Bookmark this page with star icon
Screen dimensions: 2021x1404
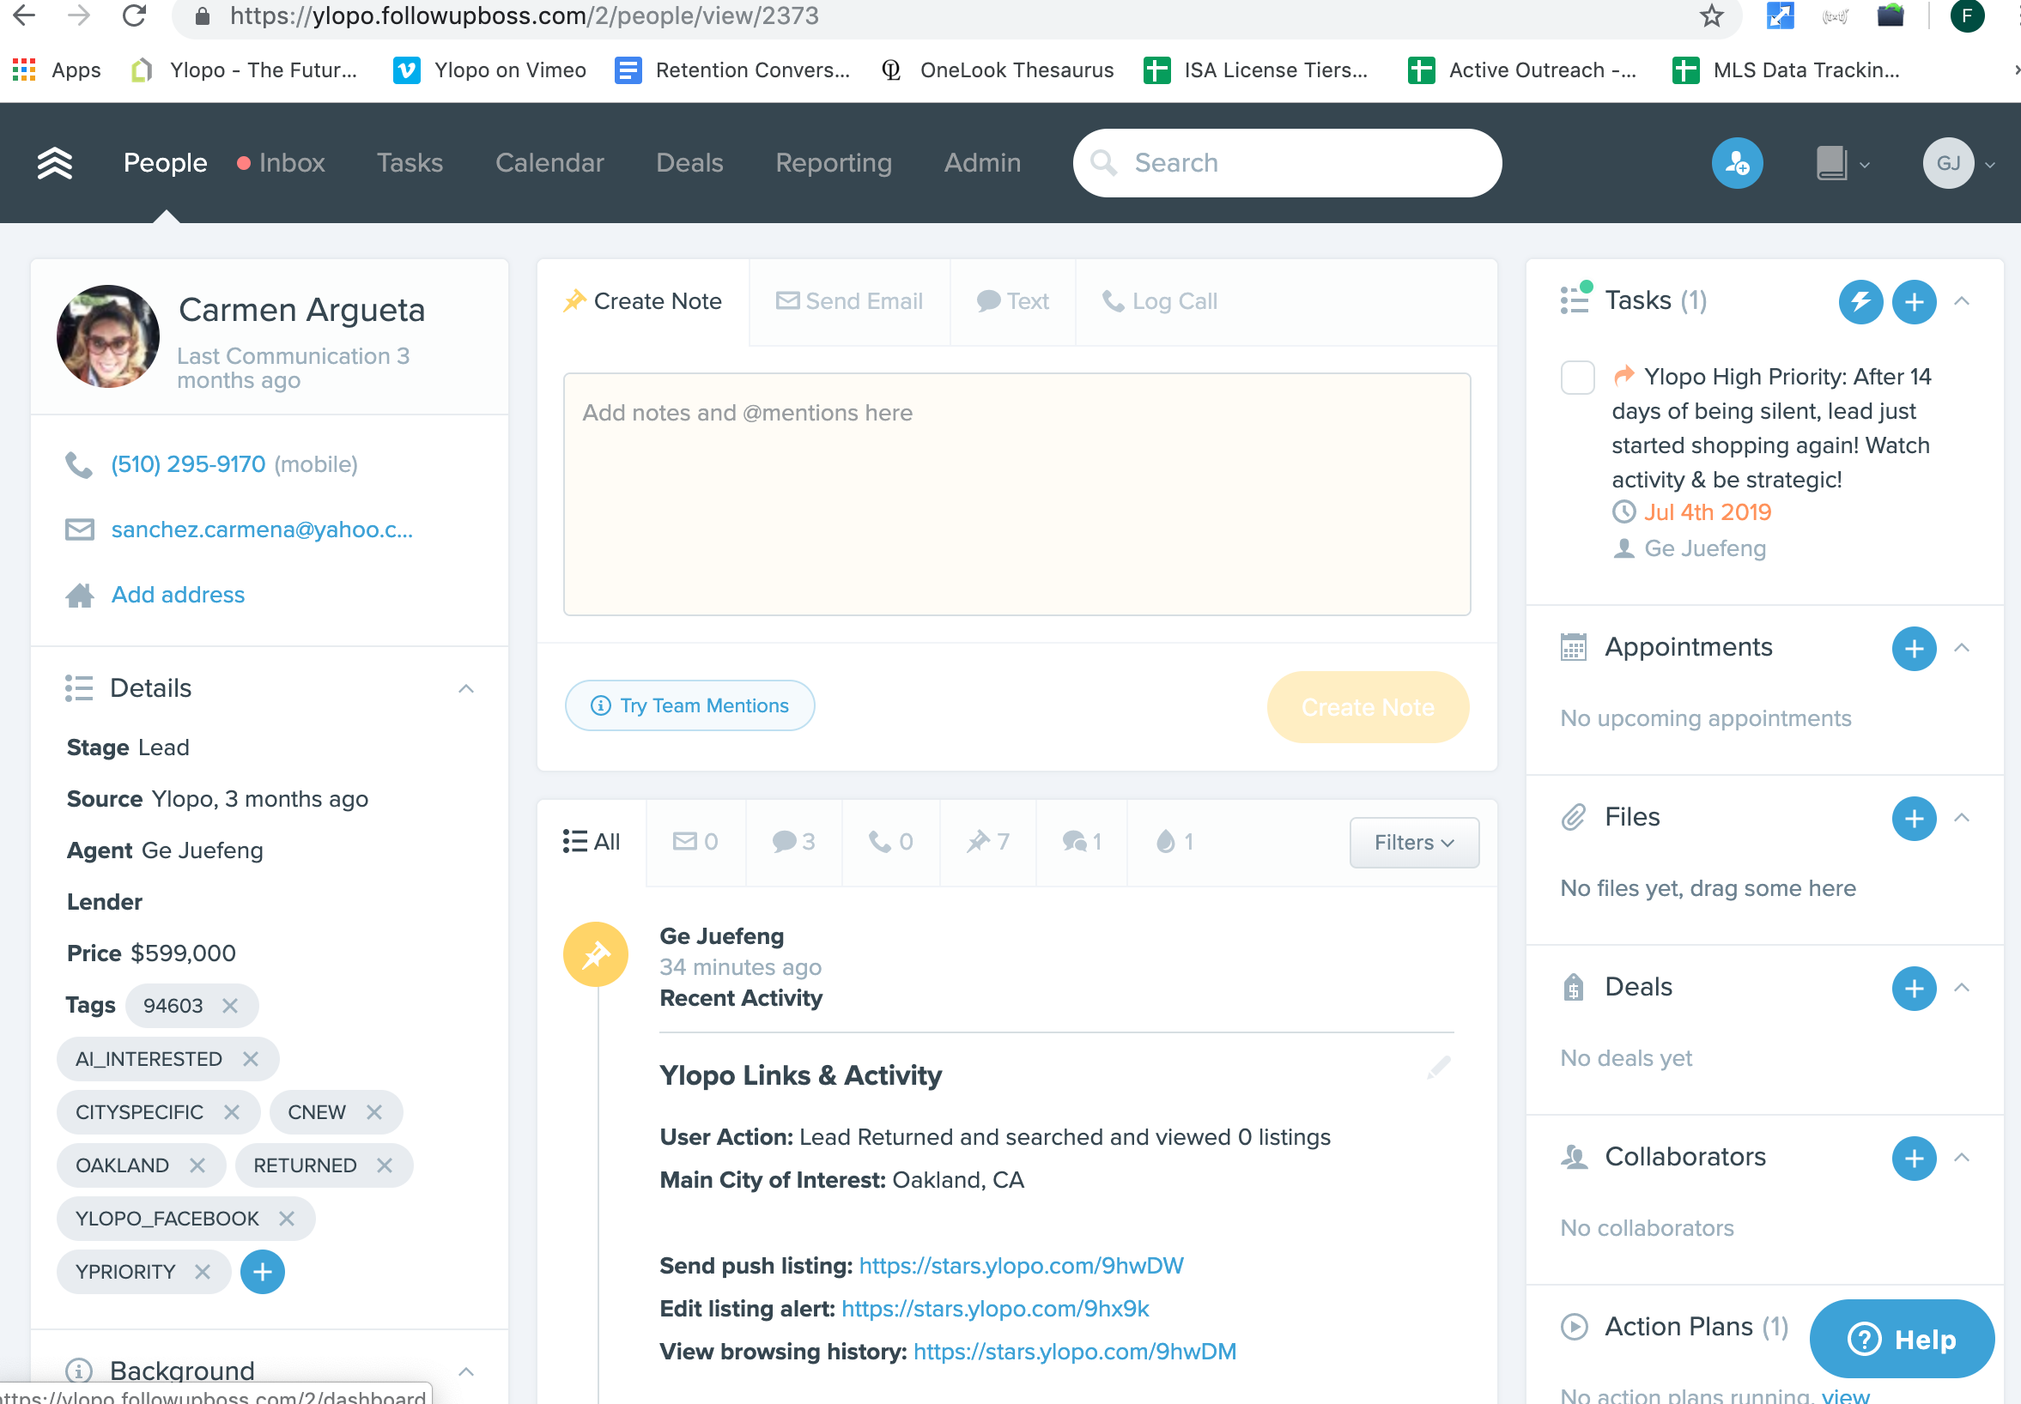click(x=1711, y=15)
